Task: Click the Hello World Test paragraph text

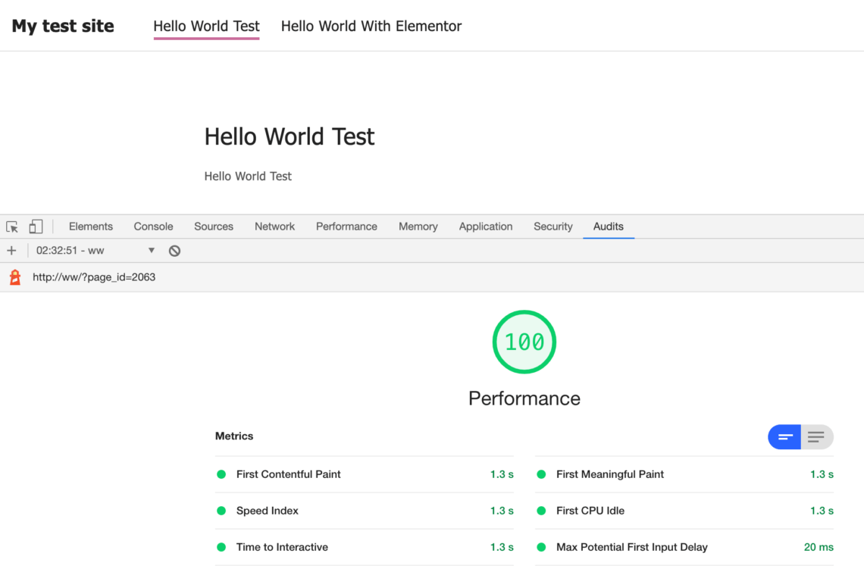Action: [x=248, y=177]
